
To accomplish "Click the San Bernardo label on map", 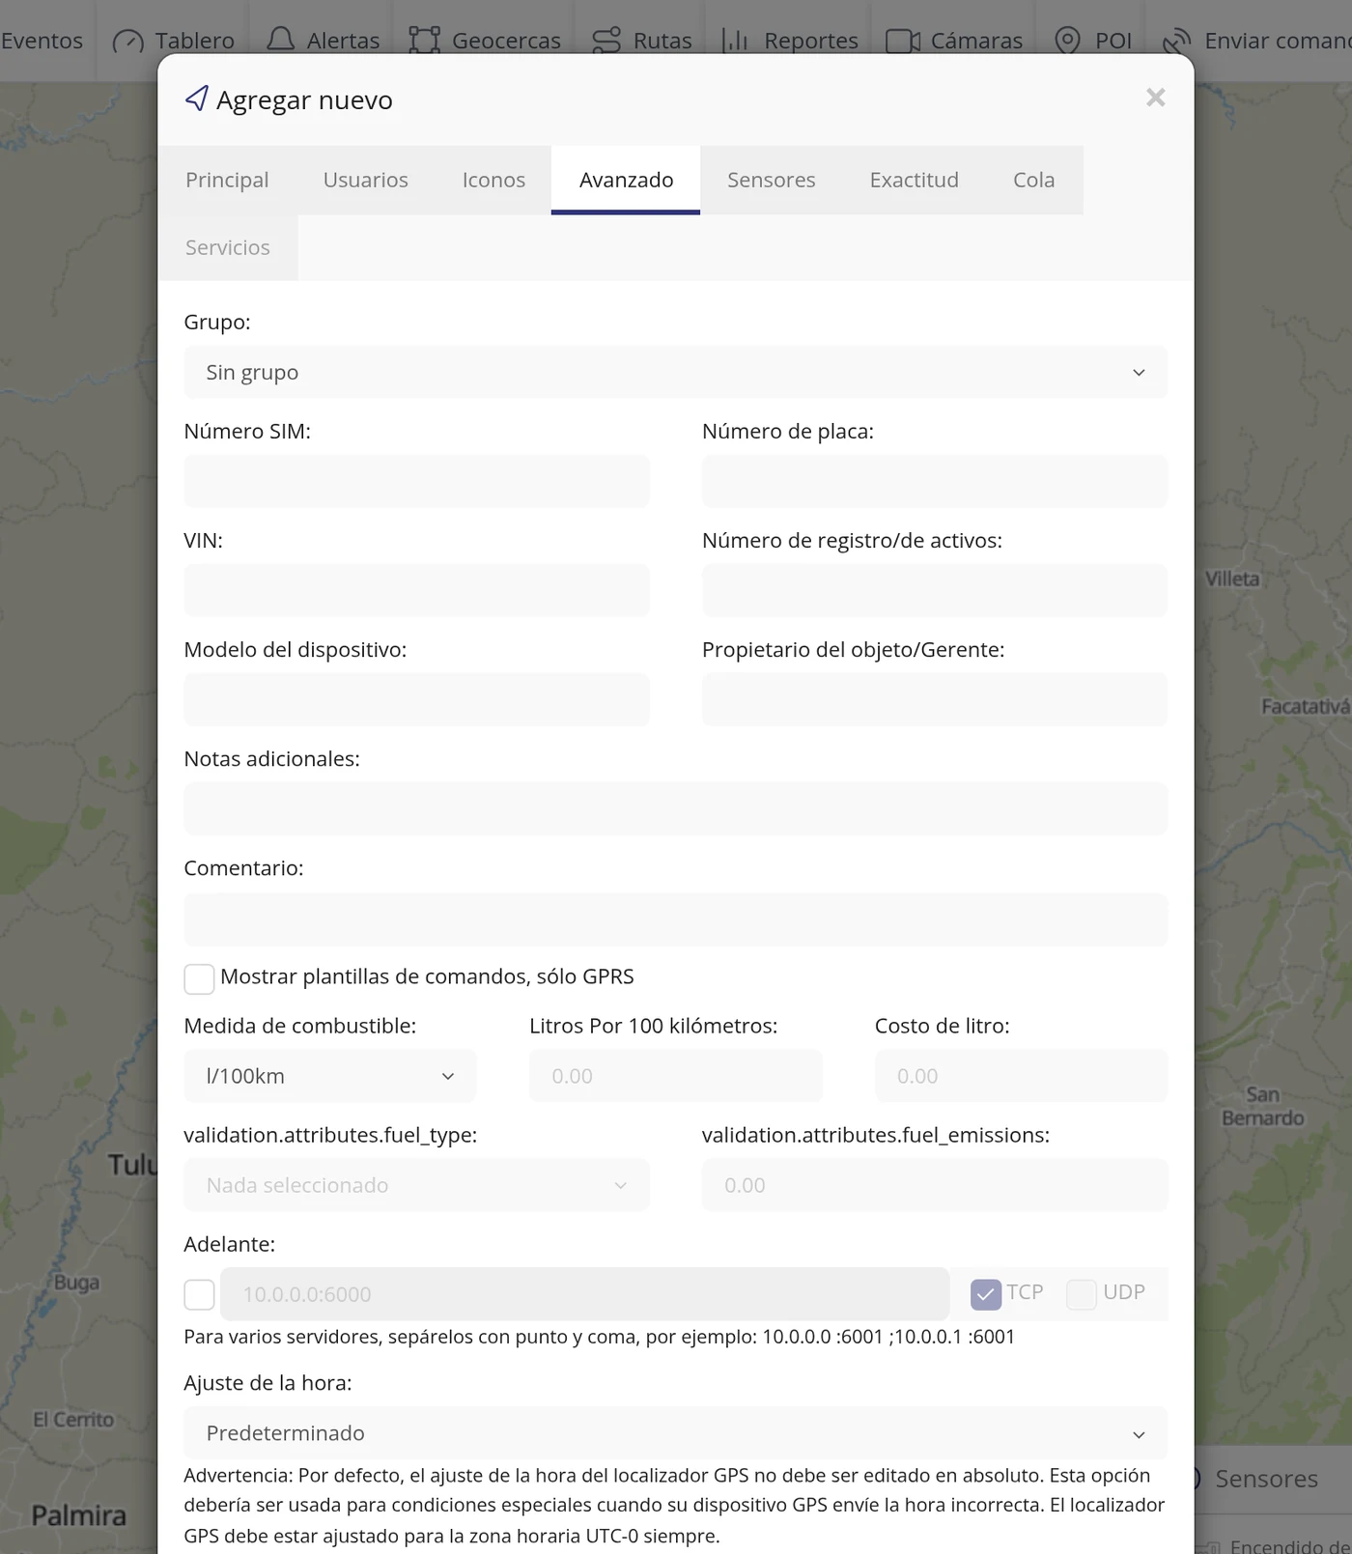I will tap(1262, 1106).
